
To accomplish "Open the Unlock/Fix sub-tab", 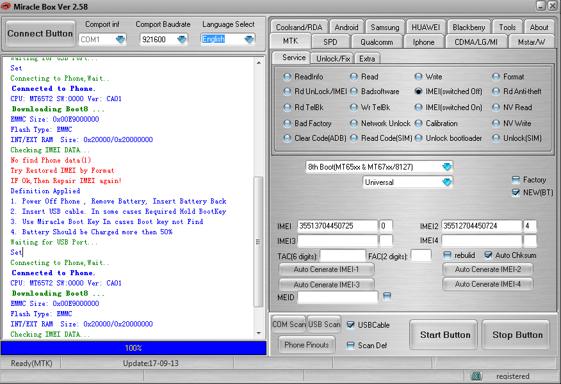I will (333, 58).
